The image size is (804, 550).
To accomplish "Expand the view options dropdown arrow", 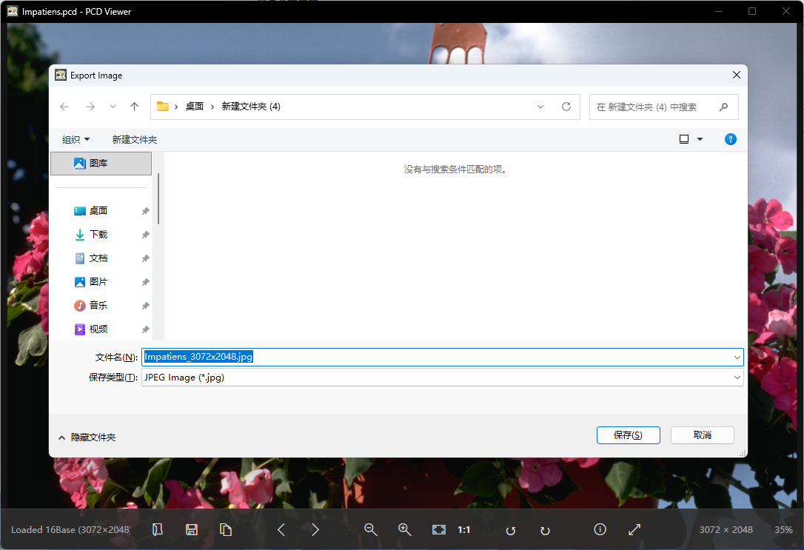I will 700,139.
